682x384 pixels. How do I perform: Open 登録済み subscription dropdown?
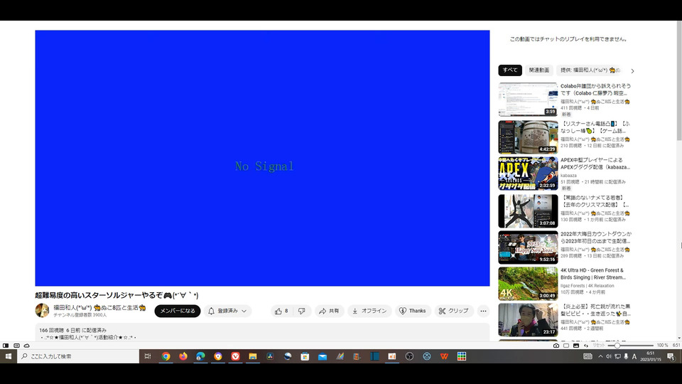(227, 311)
